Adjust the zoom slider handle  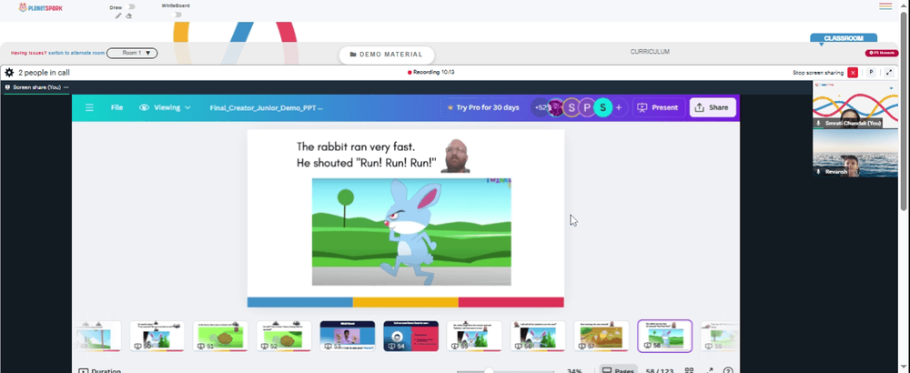(490, 370)
